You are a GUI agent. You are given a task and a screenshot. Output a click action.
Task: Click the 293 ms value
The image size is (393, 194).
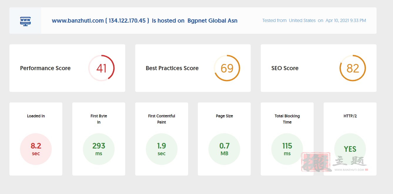(99, 149)
